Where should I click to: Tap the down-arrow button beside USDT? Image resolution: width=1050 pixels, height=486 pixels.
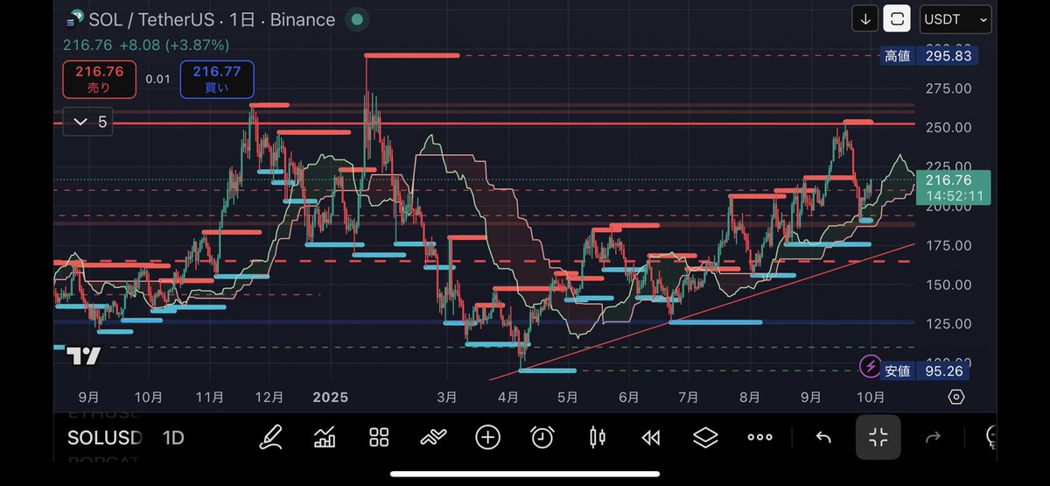tap(864, 19)
